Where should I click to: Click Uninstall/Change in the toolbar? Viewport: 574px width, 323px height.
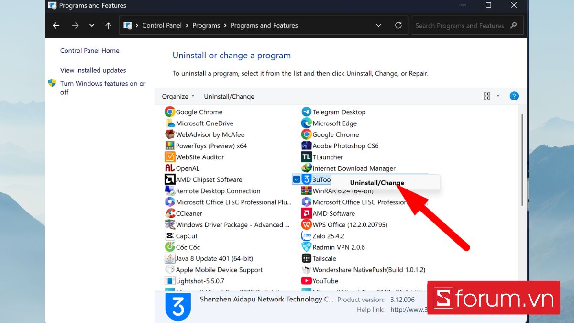[229, 96]
